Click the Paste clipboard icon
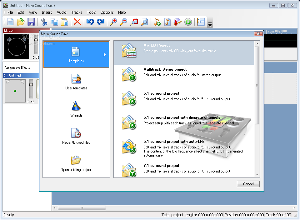The width and height of the screenshot is (300, 220). tap(64, 22)
